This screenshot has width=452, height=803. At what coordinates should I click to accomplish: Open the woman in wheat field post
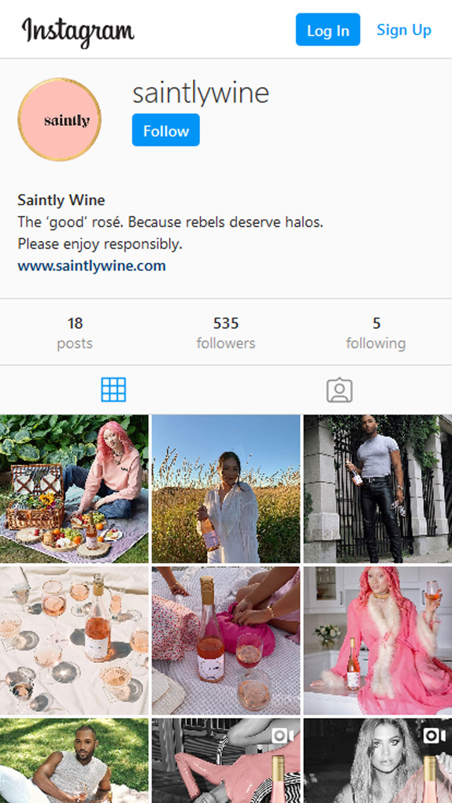pyautogui.click(x=226, y=489)
